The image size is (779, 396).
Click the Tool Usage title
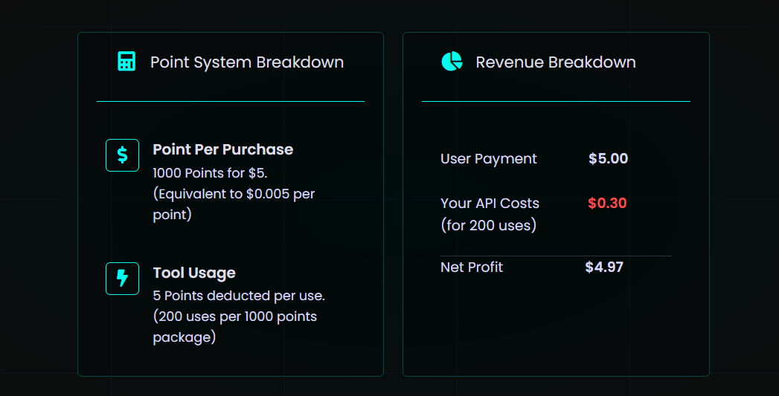point(194,273)
